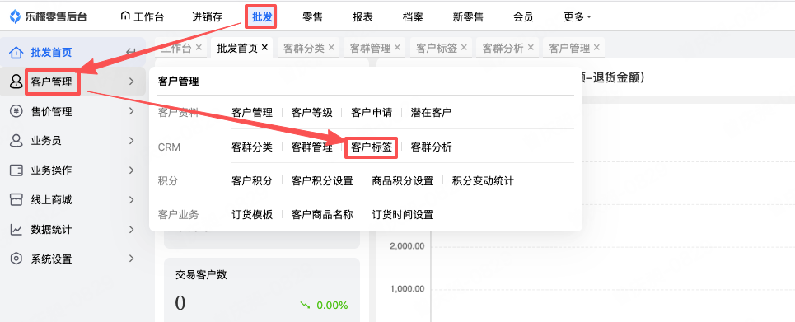Click the 业务操作 wallet icon

pyautogui.click(x=16, y=170)
